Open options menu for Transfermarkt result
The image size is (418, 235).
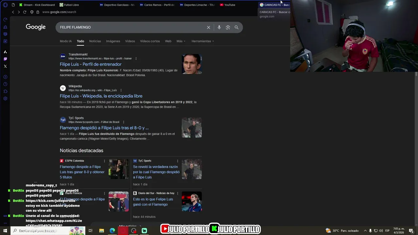pyautogui.click(x=136, y=59)
